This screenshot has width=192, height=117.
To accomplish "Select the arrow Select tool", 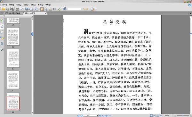I will 46,9.
